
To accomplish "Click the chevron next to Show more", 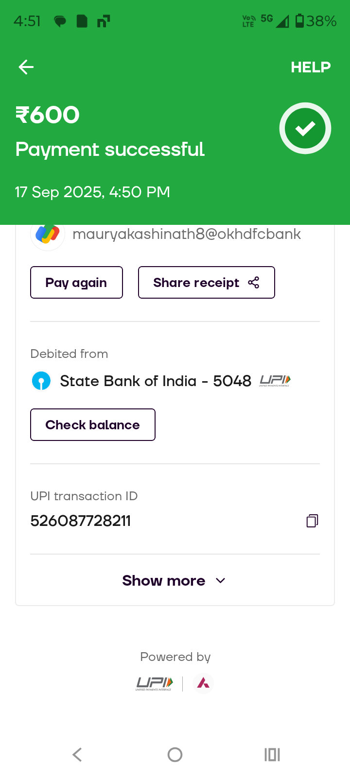I will (220, 581).
